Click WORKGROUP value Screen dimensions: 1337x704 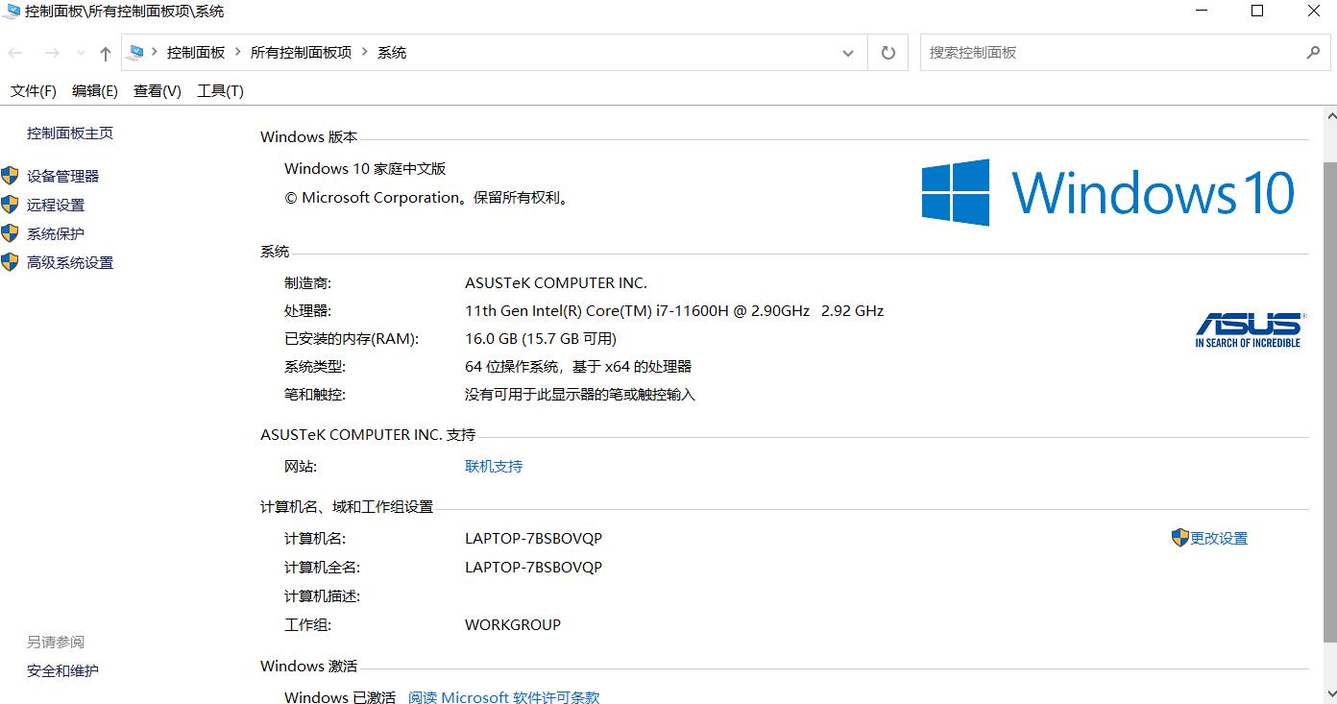[513, 625]
